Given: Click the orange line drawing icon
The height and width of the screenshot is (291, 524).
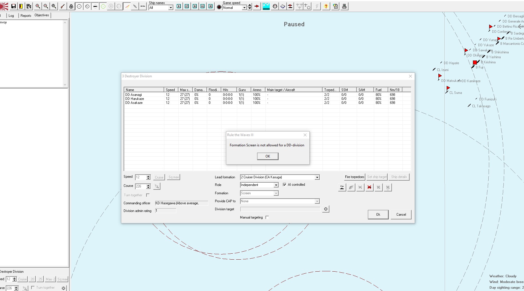Looking at the screenshot, I should (x=127, y=6).
